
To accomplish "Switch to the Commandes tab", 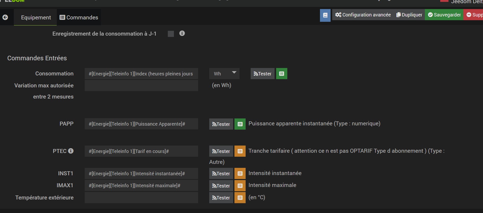I will 79,18.
